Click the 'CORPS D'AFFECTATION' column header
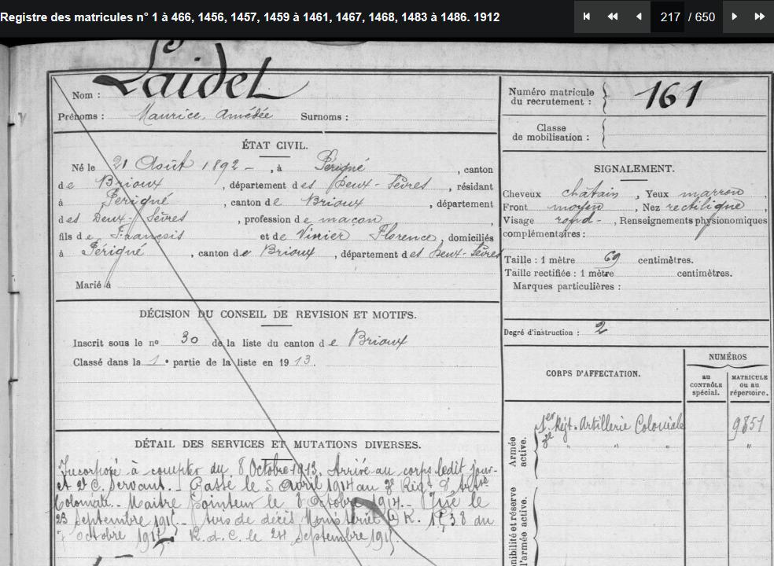The height and width of the screenshot is (566, 774). click(x=592, y=373)
